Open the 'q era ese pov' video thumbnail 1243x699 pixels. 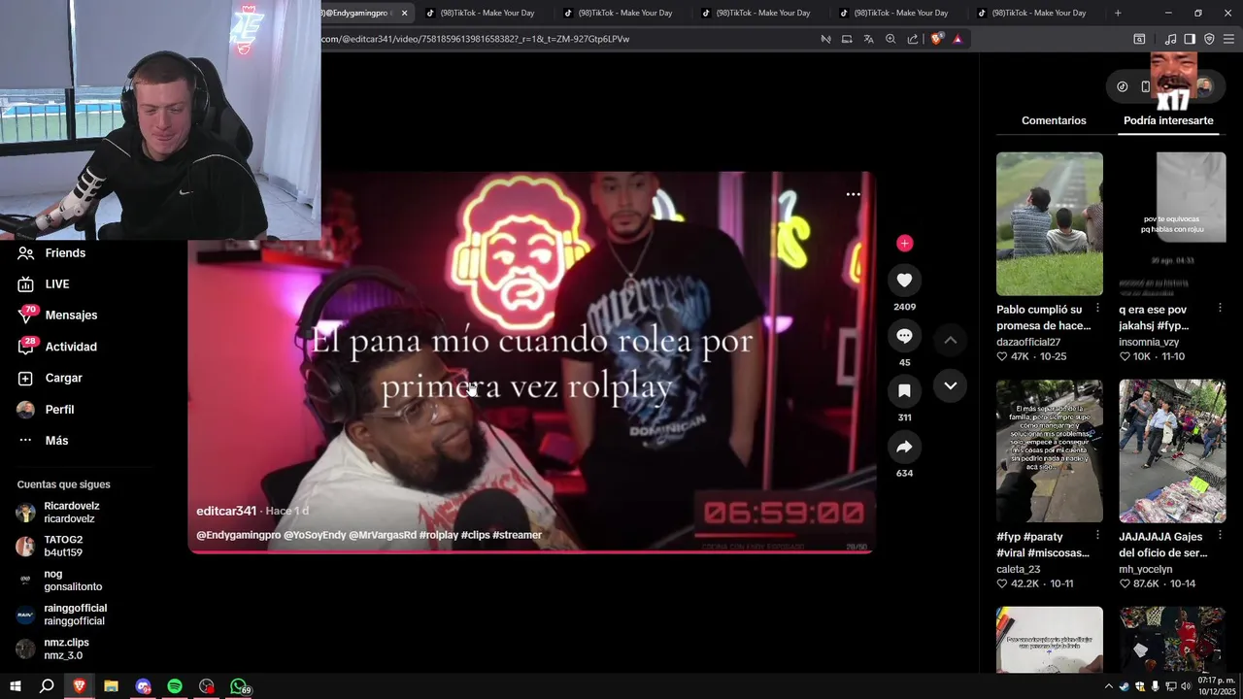point(1172,223)
